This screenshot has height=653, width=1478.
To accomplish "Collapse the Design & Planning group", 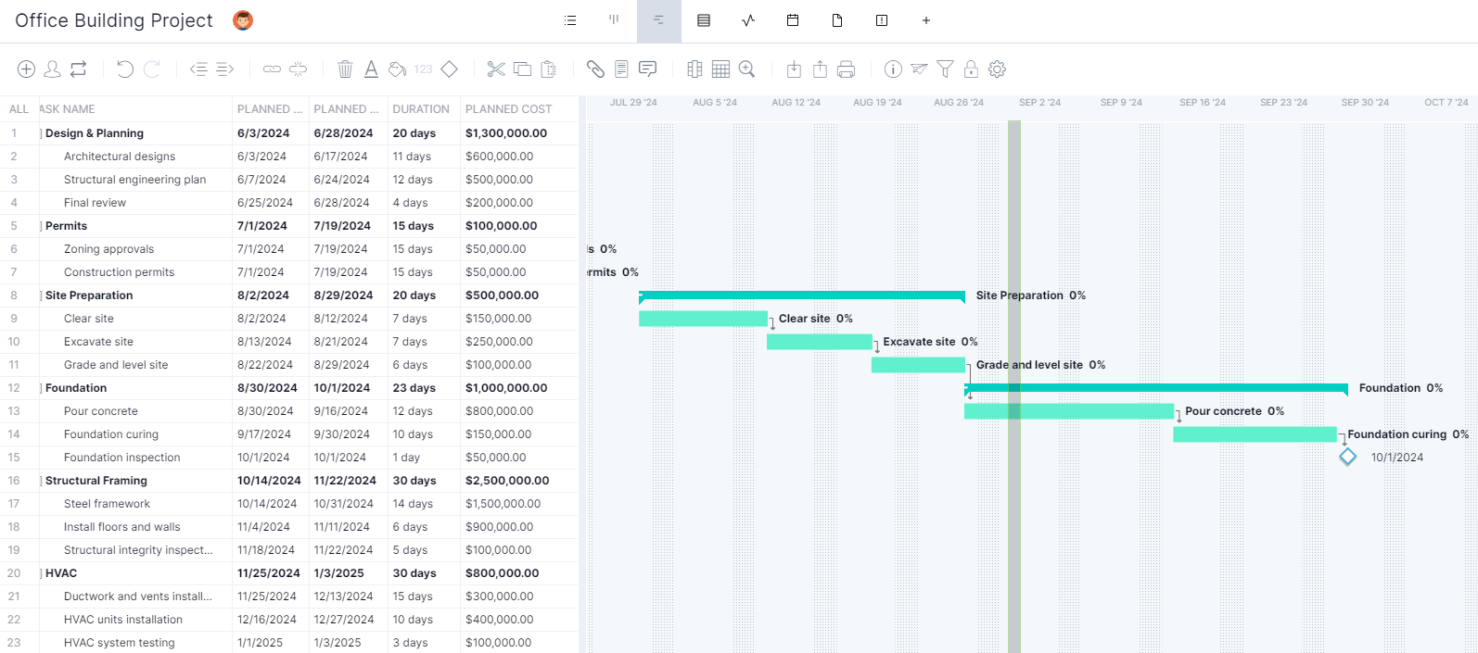I will point(42,133).
